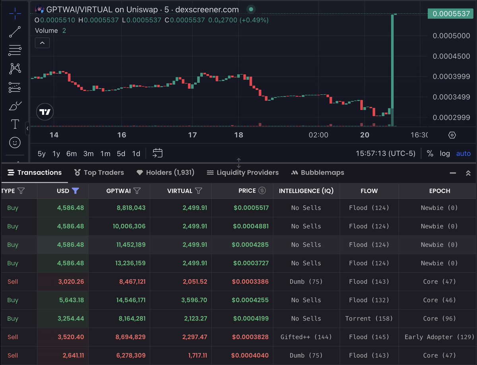Click the Volume indicator label

tap(46, 31)
